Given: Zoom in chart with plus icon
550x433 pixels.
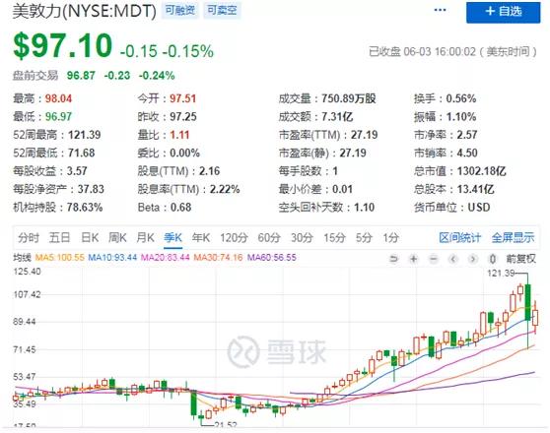Looking at the screenshot, I should 414,259.
